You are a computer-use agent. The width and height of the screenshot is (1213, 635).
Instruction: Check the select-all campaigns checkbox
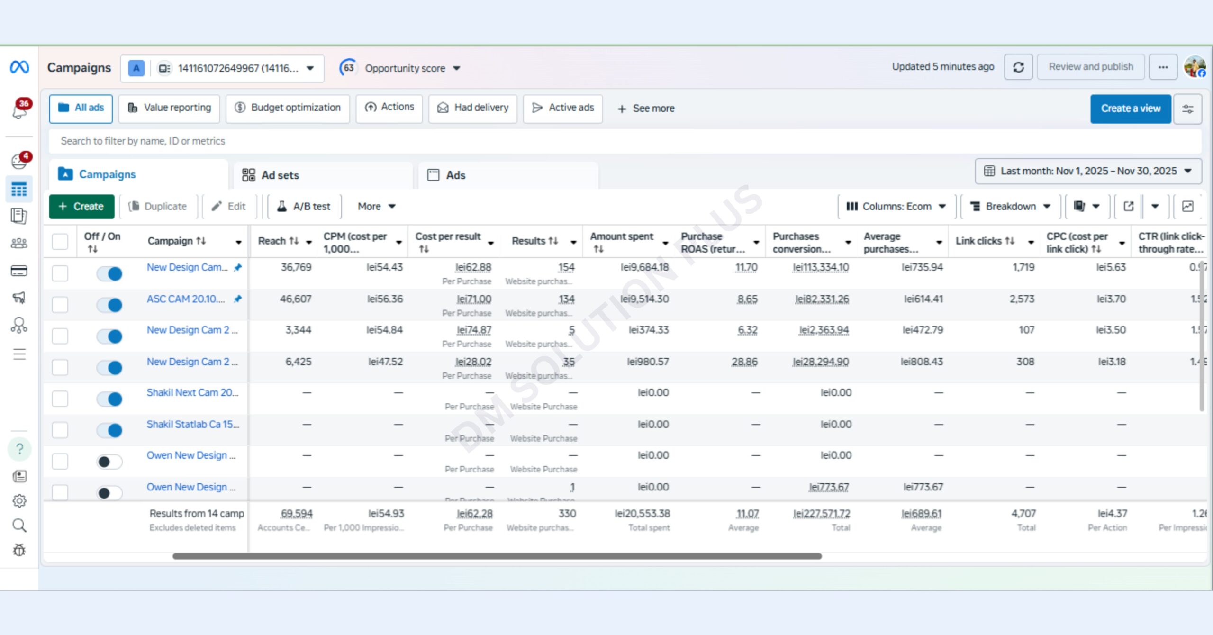point(60,241)
